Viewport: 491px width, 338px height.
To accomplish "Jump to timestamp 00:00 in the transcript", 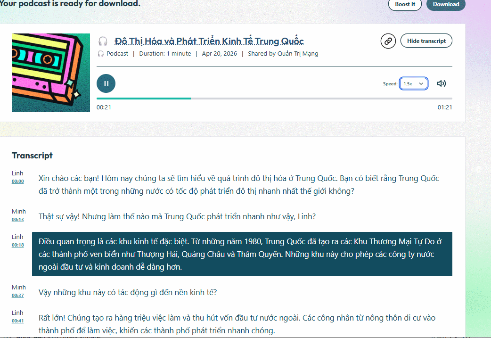I will (17, 180).
